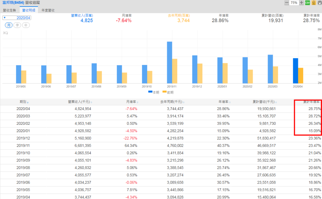
Task: Click the 64.34% monthly change cell
Action: pos(131,146)
